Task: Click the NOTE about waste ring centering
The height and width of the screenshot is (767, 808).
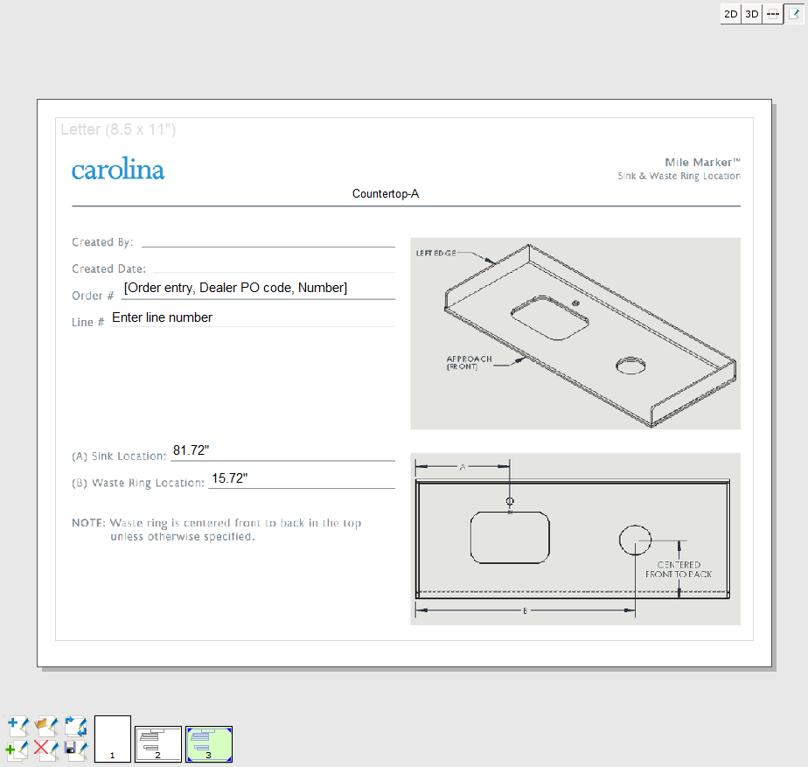Action: pos(217,529)
